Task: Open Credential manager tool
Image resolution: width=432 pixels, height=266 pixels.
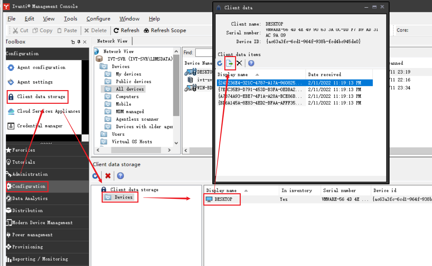Action: click(39, 126)
